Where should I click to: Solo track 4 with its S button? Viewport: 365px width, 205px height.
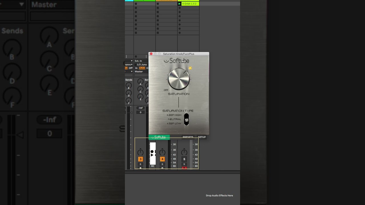click(162, 164)
